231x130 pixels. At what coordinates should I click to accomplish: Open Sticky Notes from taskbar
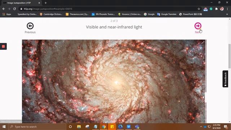(x=112, y=127)
